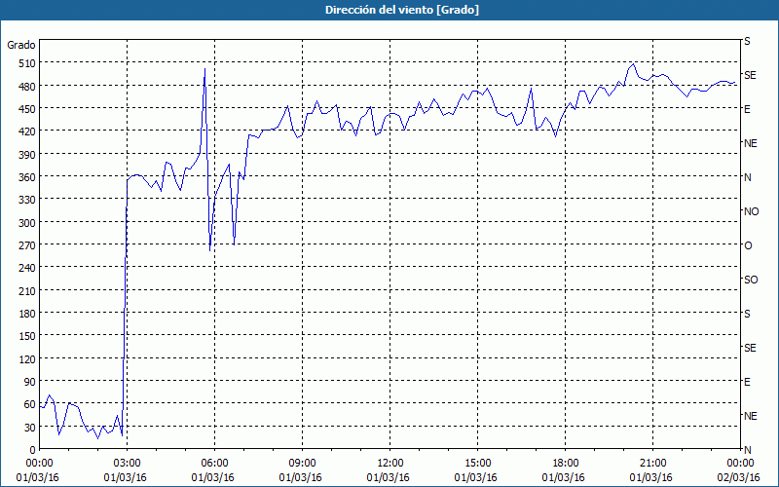
Task: Click the 60 tick label on the degree axis
Action: [30, 405]
